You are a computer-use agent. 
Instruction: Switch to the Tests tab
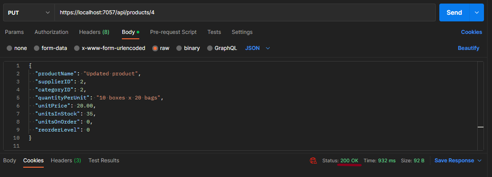(214, 32)
